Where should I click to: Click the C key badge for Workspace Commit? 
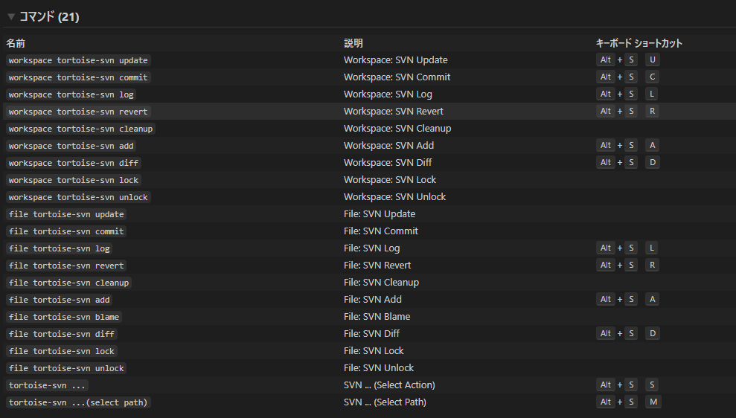pos(653,77)
